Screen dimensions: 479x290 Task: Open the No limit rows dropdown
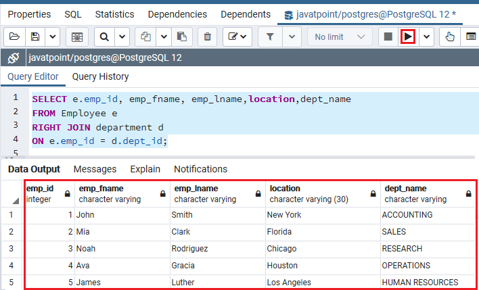tap(340, 37)
